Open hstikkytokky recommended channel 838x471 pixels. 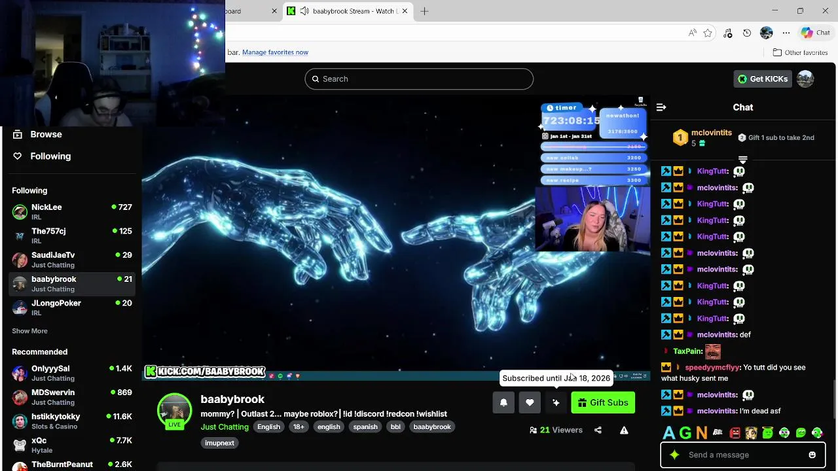point(73,421)
